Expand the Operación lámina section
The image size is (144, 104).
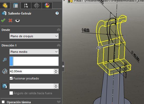(x=59, y=102)
